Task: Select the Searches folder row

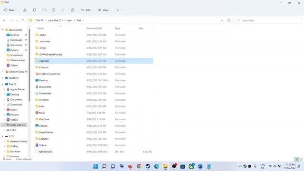Action: (94, 139)
